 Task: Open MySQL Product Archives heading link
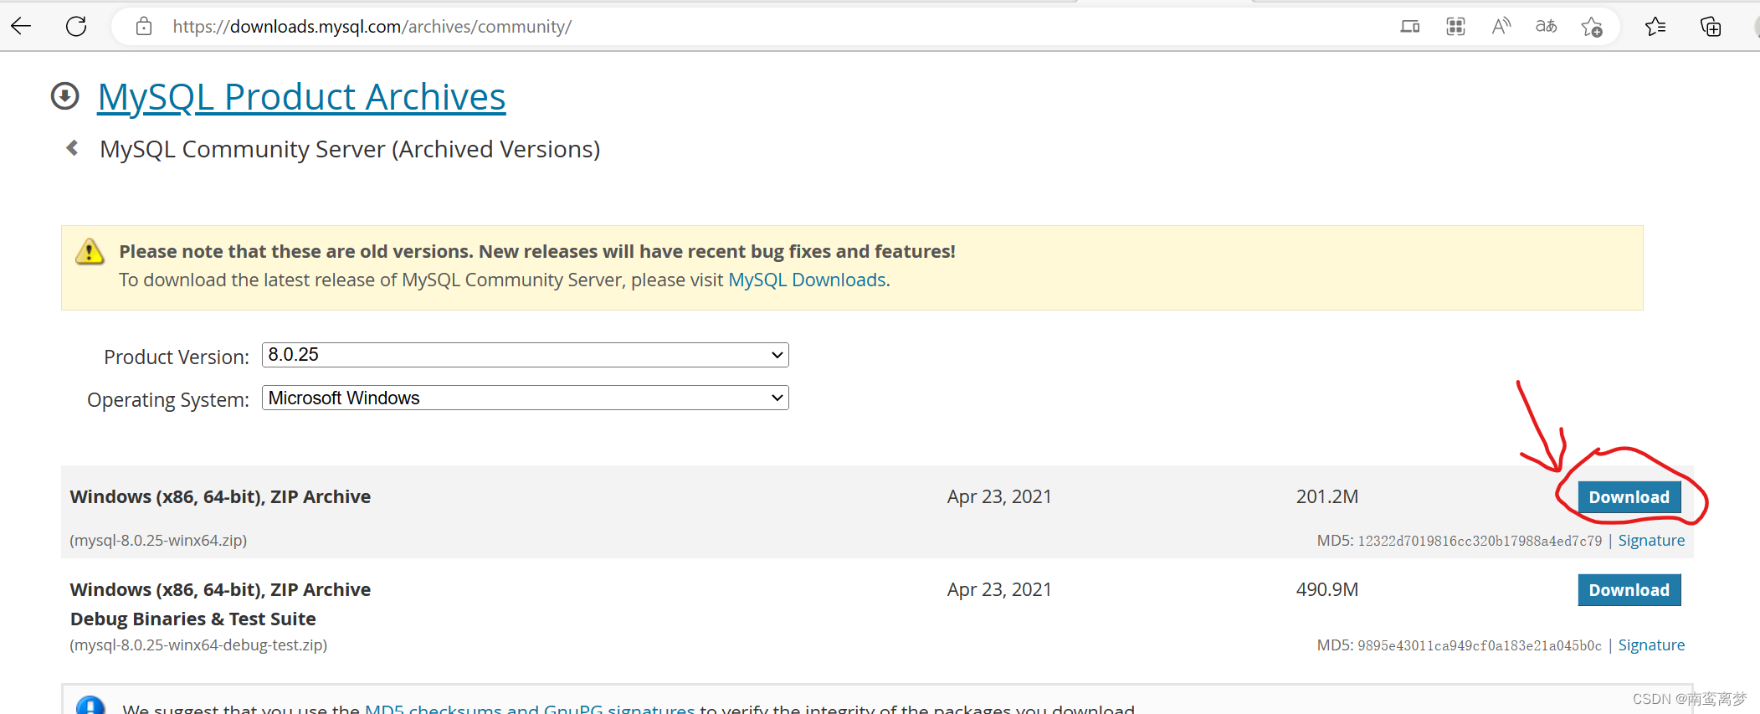tap(301, 97)
